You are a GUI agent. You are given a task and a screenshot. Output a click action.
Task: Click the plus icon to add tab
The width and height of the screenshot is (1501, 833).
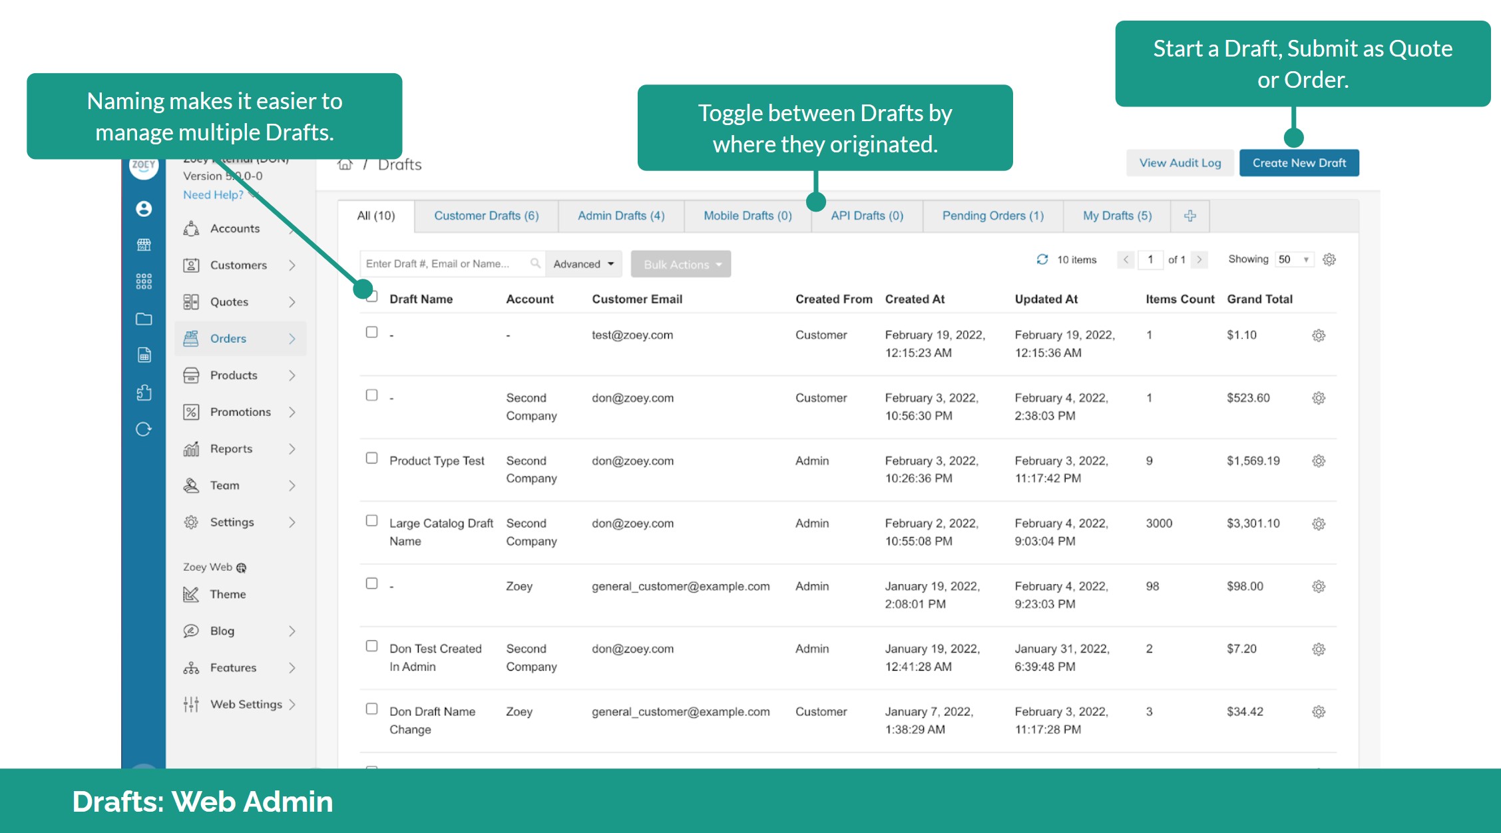[1189, 216]
